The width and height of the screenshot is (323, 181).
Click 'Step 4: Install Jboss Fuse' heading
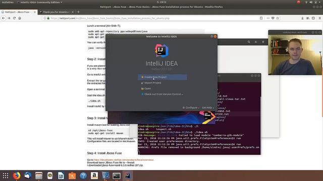click(104, 153)
